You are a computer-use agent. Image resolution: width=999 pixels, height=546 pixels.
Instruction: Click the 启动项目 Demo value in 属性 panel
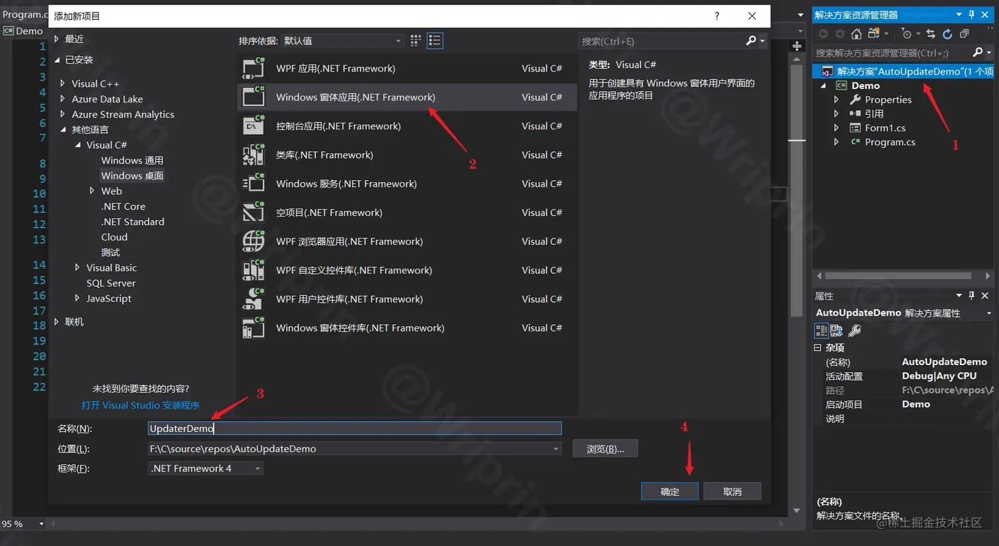click(x=916, y=404)
